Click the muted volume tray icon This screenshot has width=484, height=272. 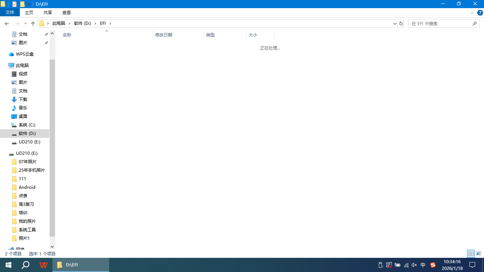point(414,265)
